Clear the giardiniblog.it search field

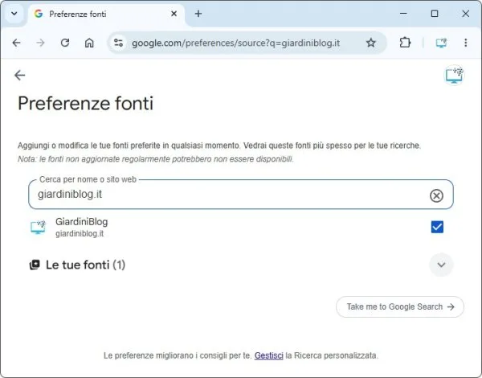(x=436, y=195)
